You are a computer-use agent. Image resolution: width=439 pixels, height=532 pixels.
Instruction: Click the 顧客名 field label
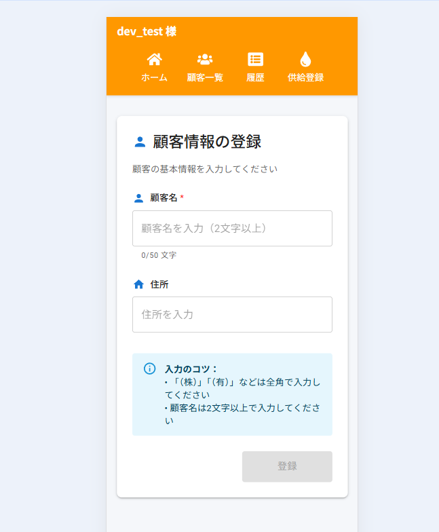(x=164, y=198)
